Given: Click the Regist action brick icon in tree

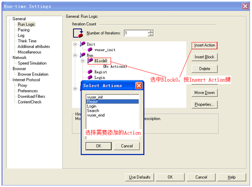Looking at the screenshot, I should click(90, 72).
